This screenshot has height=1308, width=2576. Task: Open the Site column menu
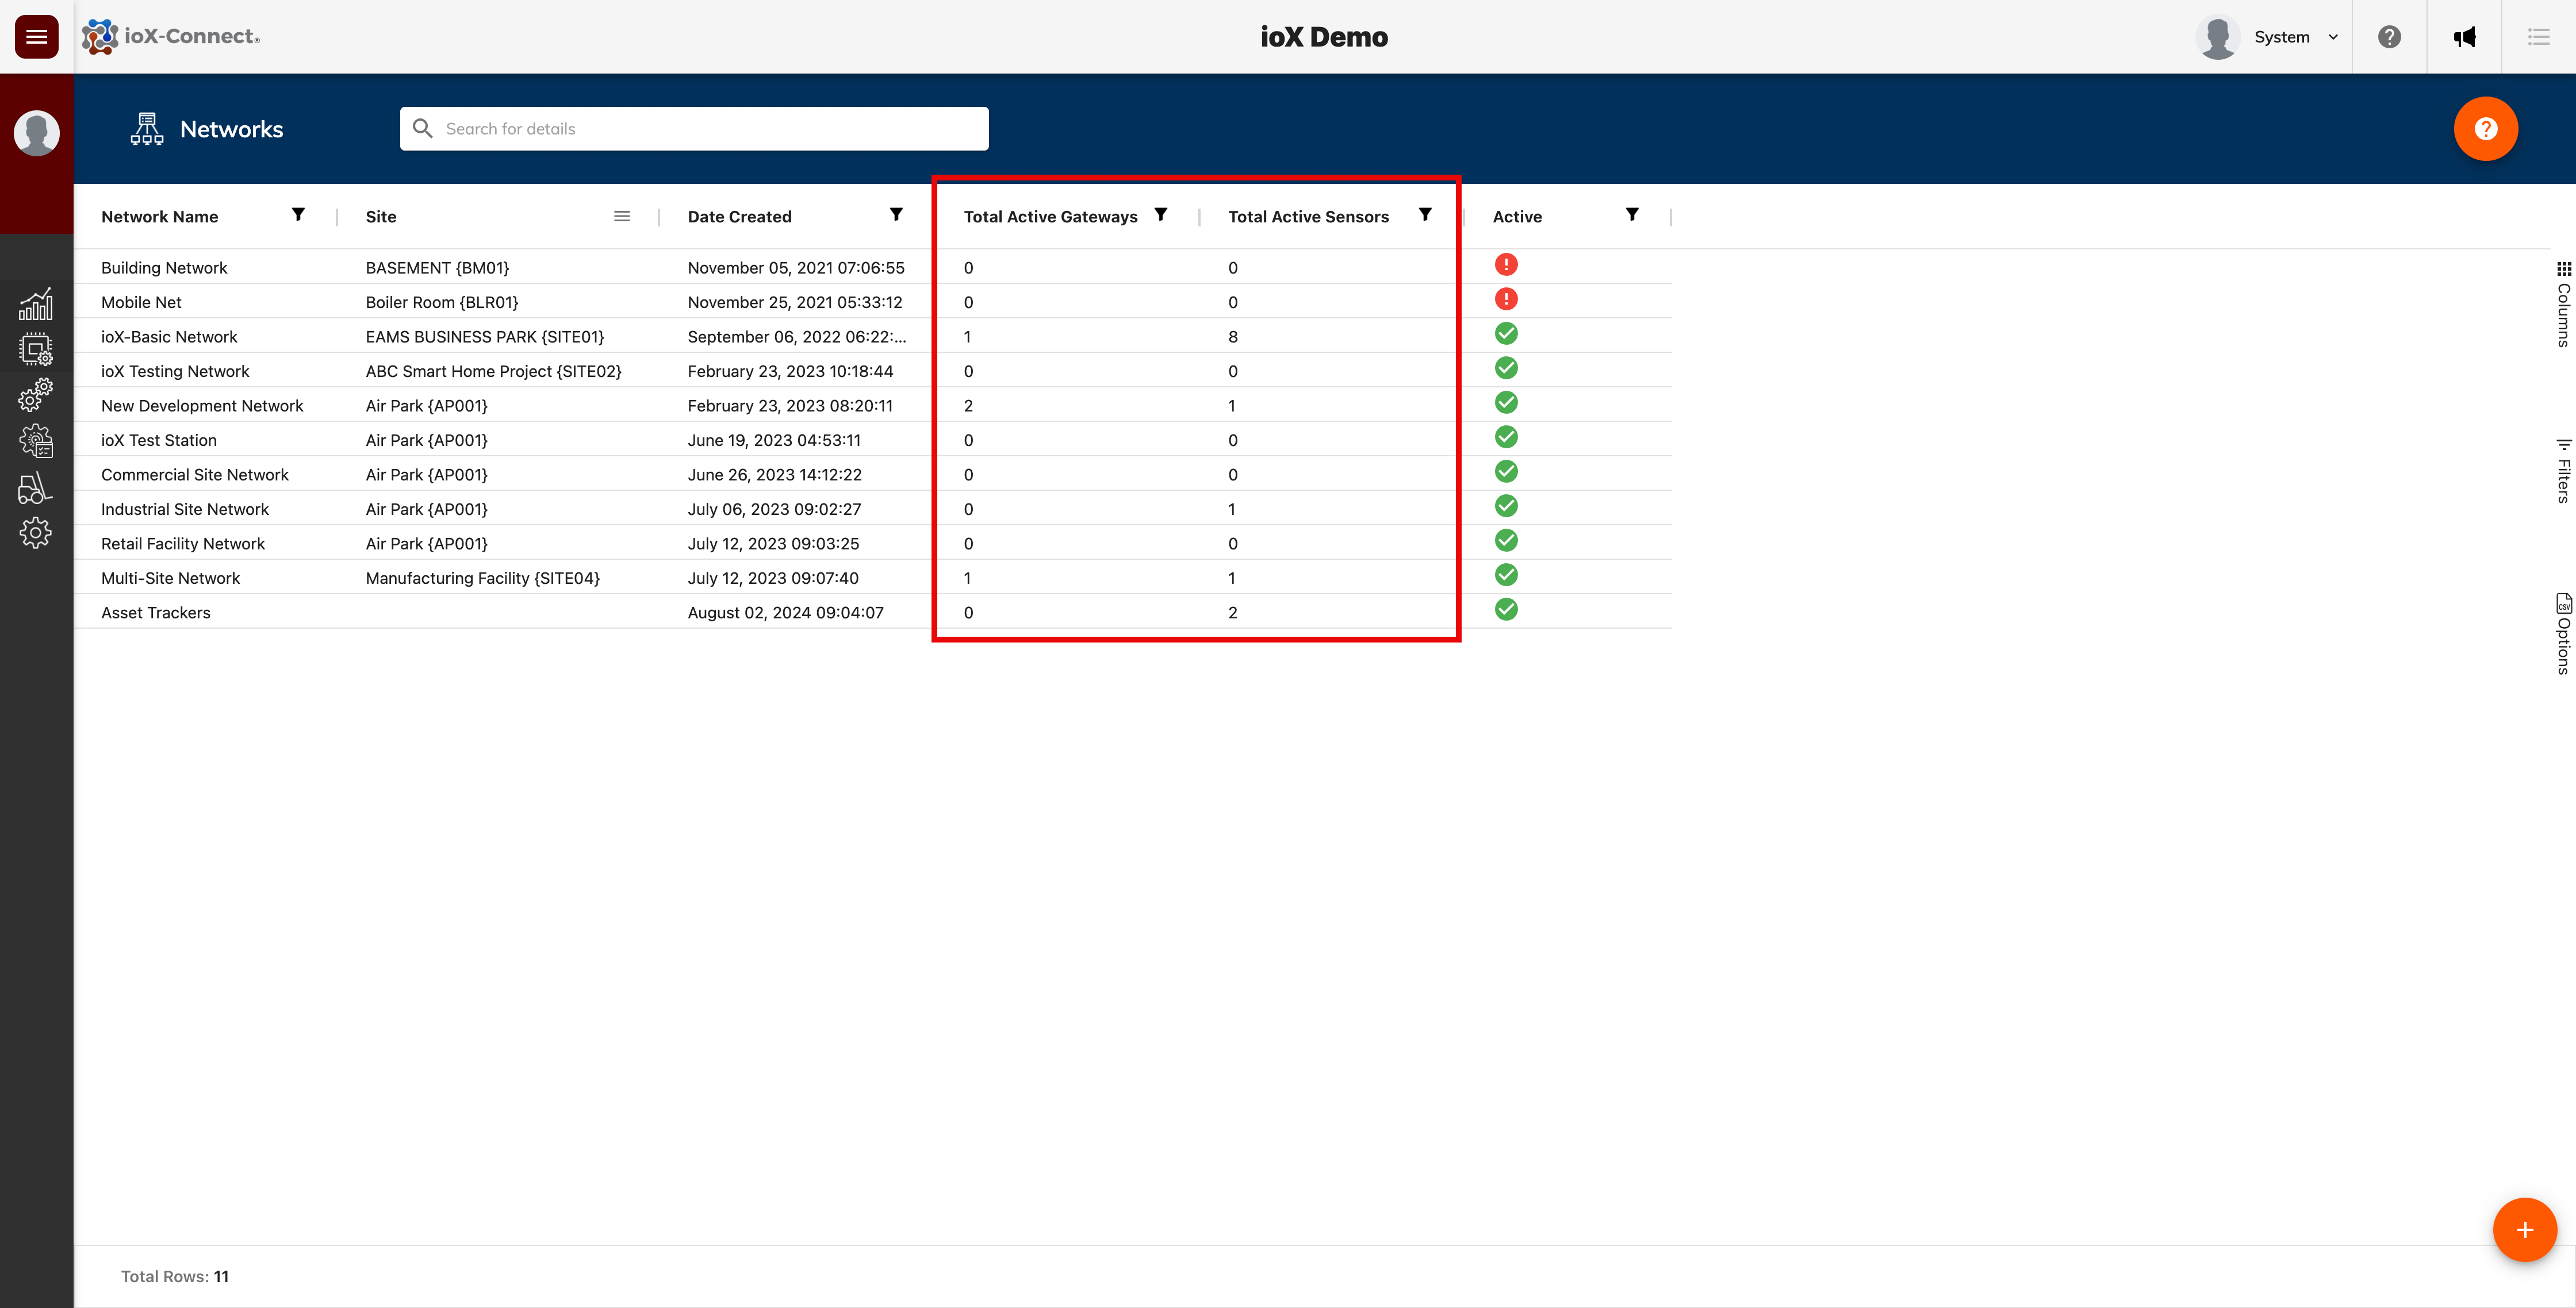(x=622, y=216)
